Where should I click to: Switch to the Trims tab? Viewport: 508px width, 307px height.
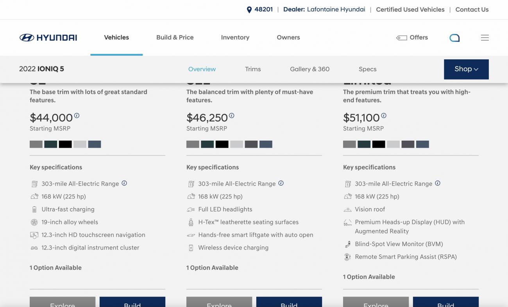pyautogui.click(x=253, y=69)
